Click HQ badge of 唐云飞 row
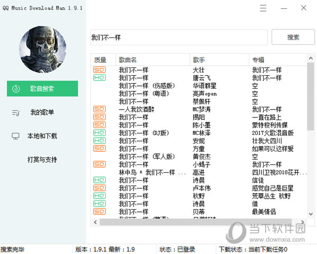Image resolution: width=317 pixels, height=254 pixels. point(99,77)
